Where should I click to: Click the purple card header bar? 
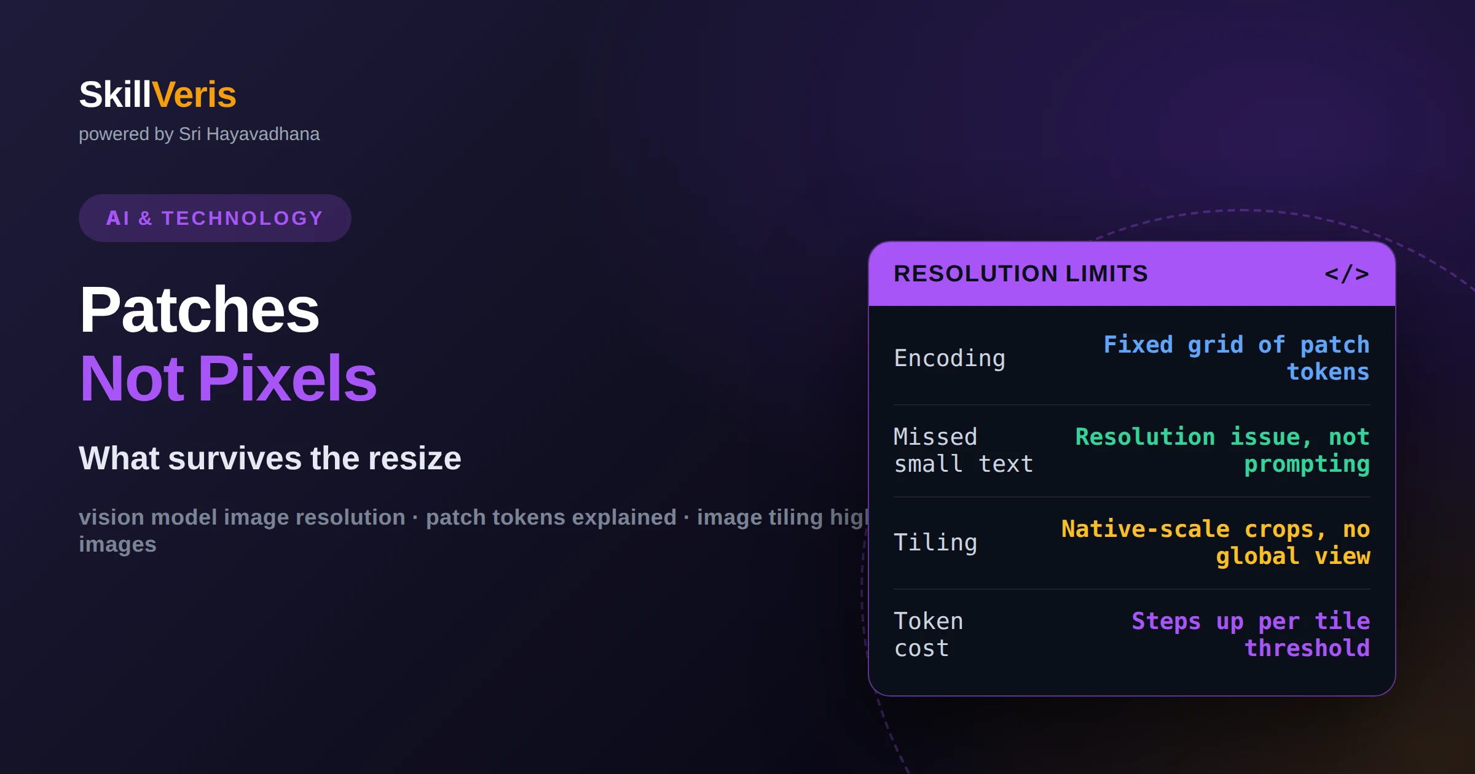1132,274
